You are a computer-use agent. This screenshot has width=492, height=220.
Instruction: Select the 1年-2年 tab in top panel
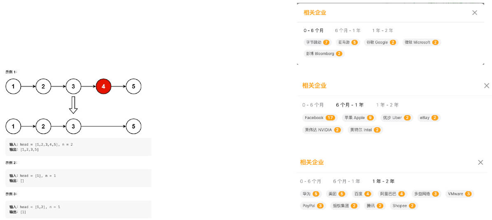click(382, 31)
